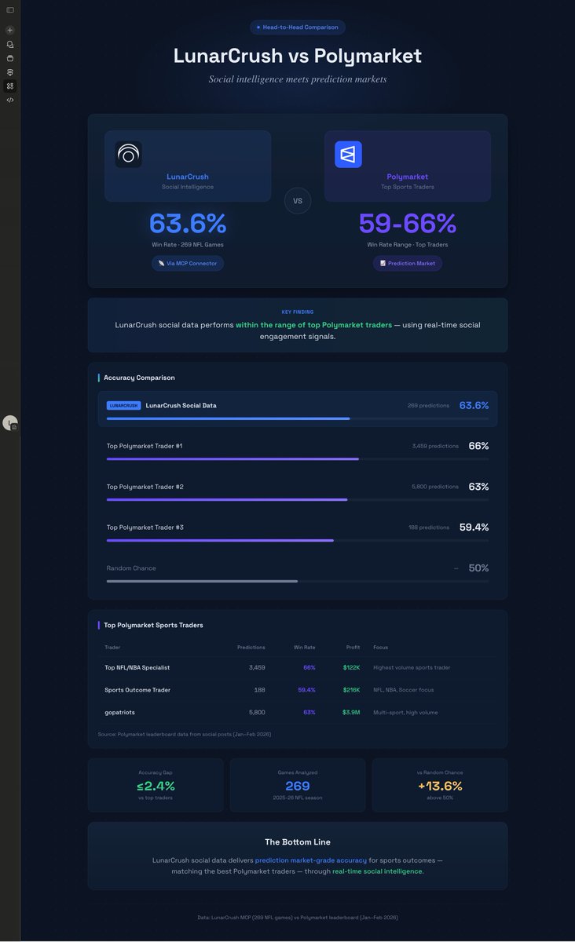Click the Win Rate column header

(x=304, y=648)
